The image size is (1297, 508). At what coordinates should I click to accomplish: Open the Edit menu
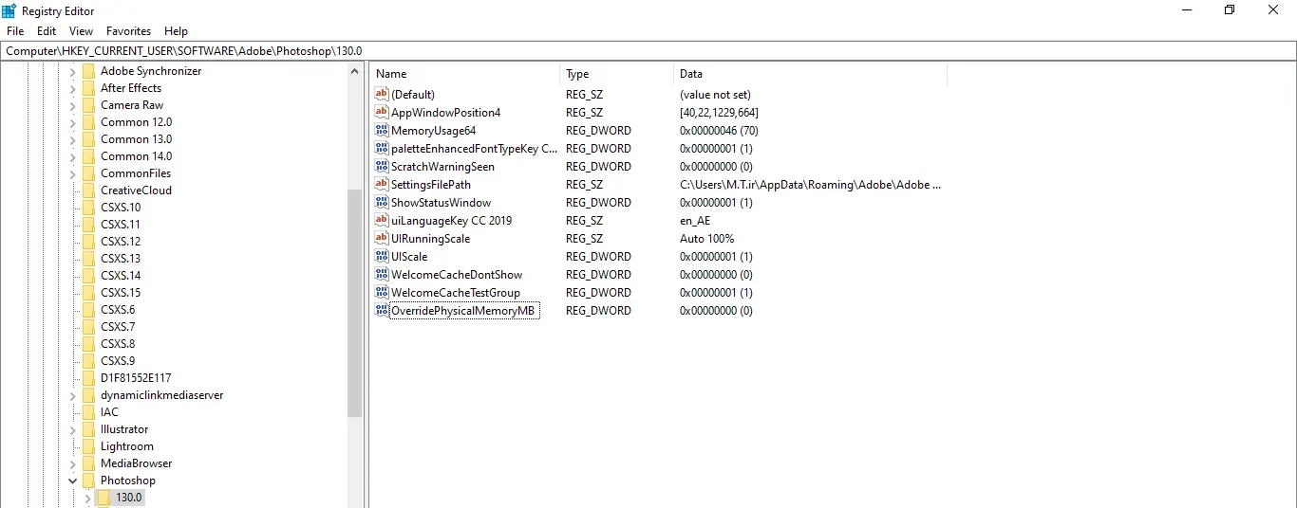(x=47, y=31)
